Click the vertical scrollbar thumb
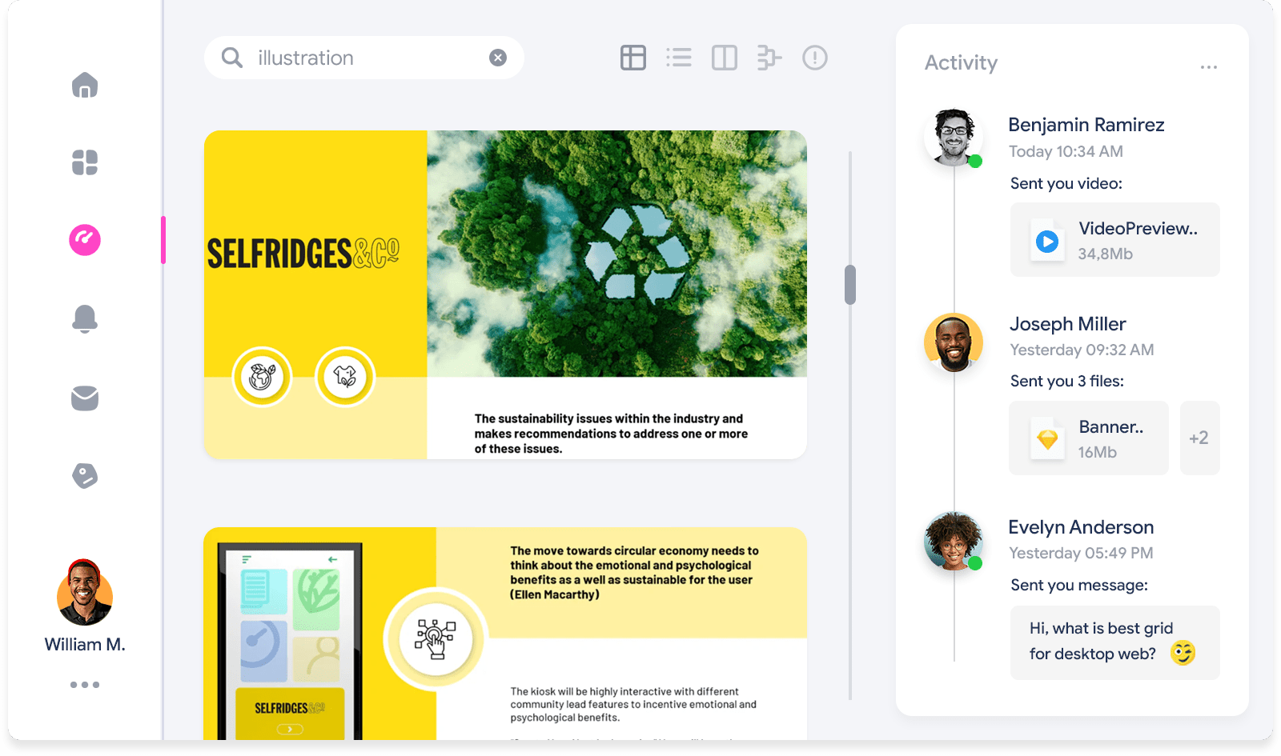 click(850, 285)
